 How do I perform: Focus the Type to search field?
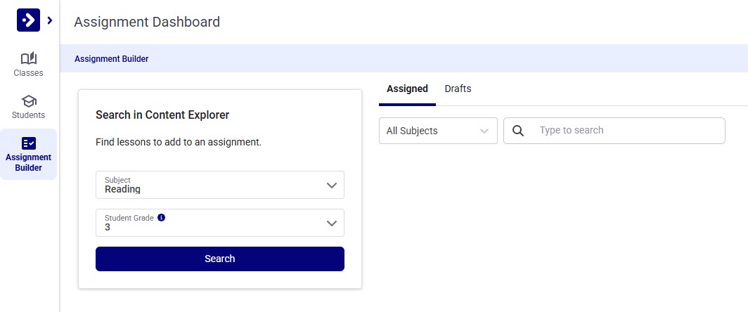[x=626, y=131]
